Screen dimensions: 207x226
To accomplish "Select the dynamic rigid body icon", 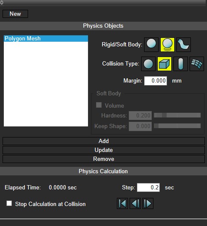I will point(167,45).
